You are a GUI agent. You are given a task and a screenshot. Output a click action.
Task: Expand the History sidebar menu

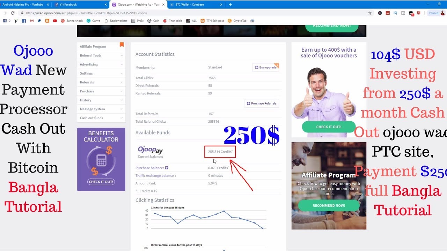click(101, 100)
